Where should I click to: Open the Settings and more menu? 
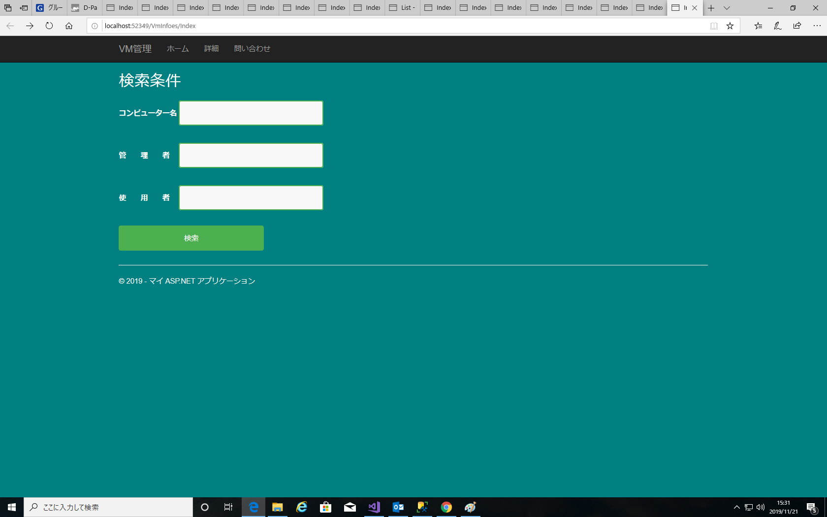click(817, 26)
